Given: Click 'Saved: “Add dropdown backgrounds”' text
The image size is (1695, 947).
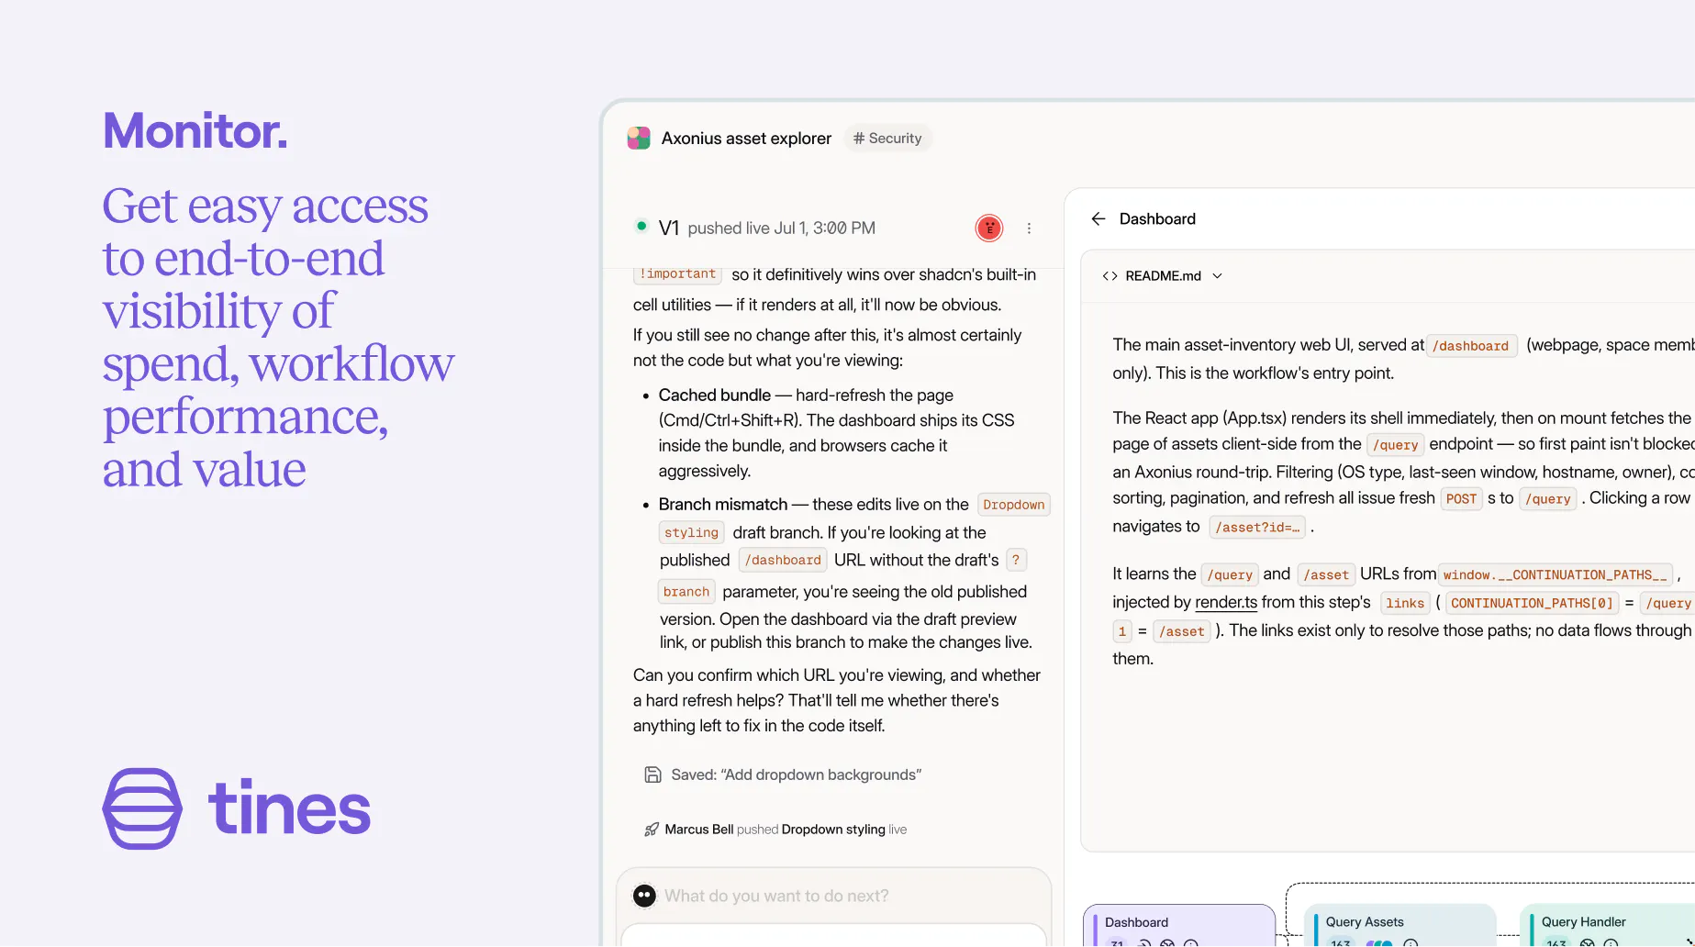Looking at the screenshot, I should click(x=796, y=775).
